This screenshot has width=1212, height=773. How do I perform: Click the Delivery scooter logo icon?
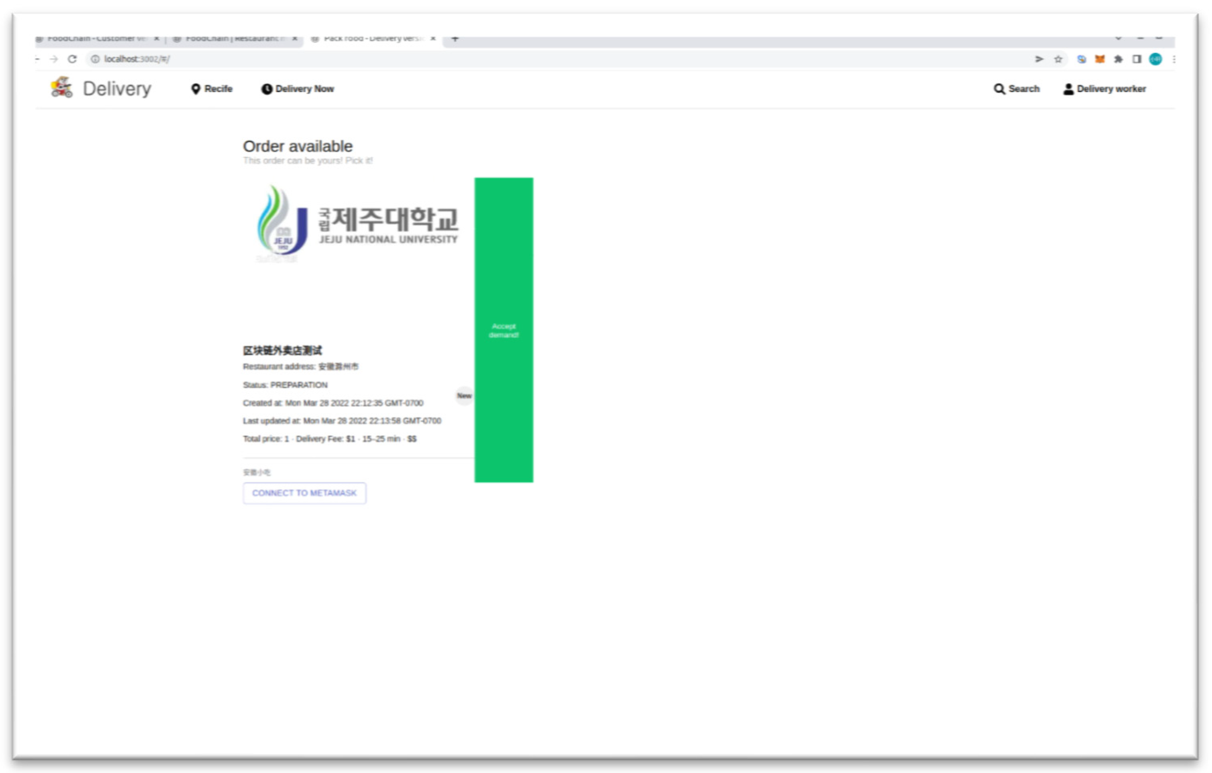point(61,87)
